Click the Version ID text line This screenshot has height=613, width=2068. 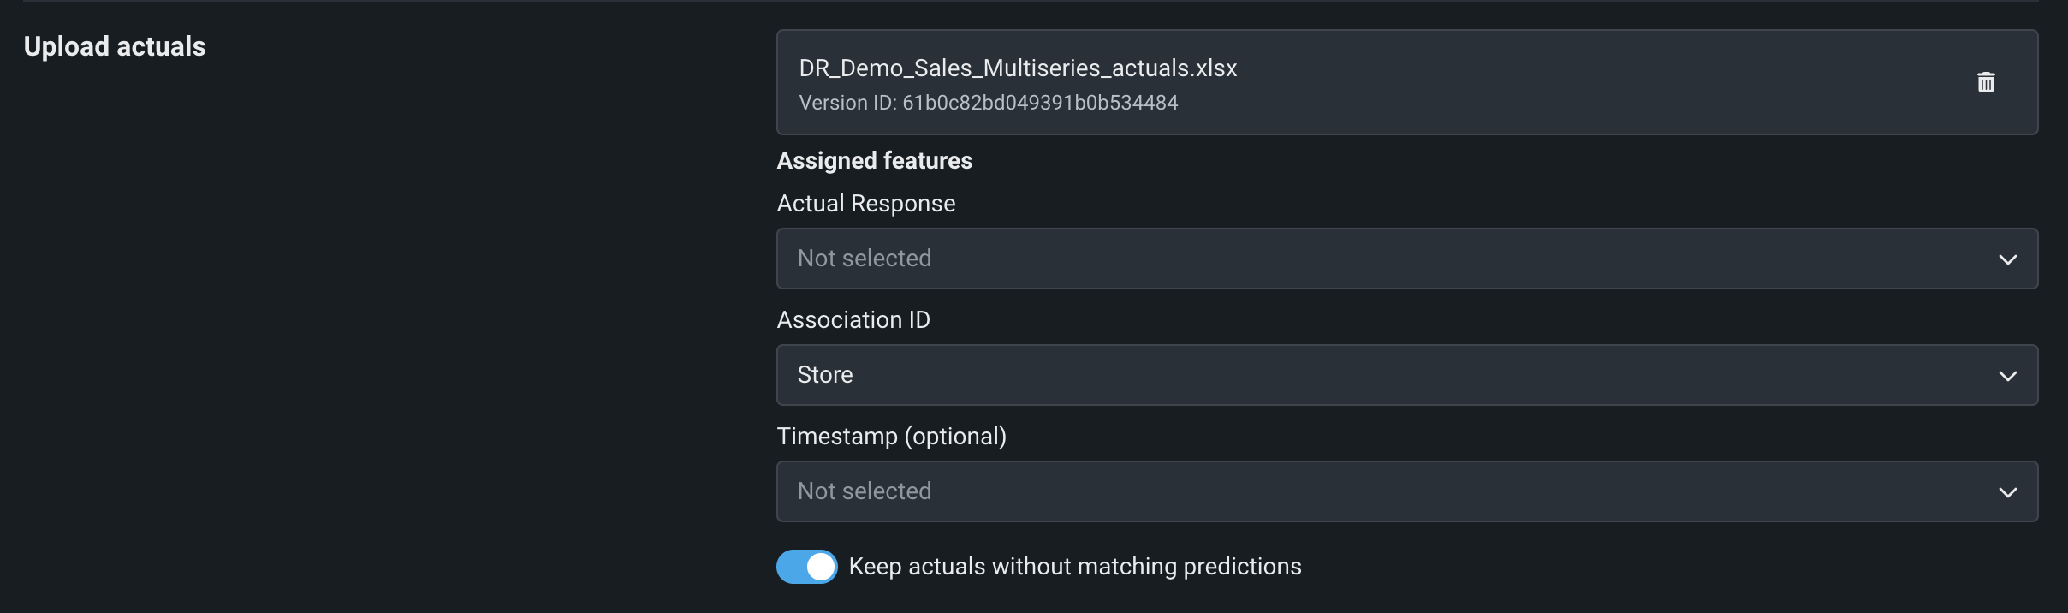coord(988,103)
